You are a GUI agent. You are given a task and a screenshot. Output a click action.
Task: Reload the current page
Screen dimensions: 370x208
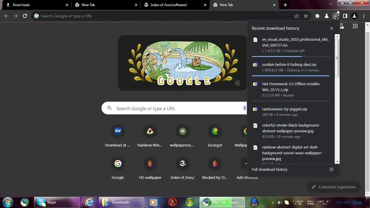coord(25,16)
